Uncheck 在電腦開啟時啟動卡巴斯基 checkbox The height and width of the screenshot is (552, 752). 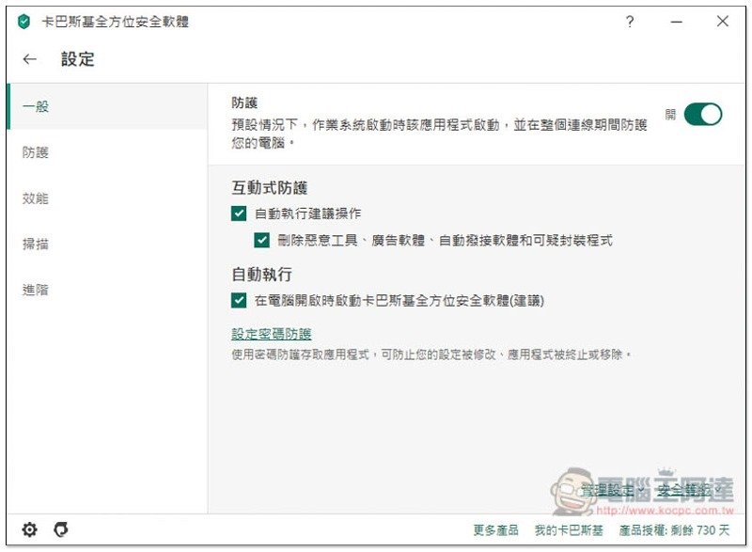(x=239, y=300)
